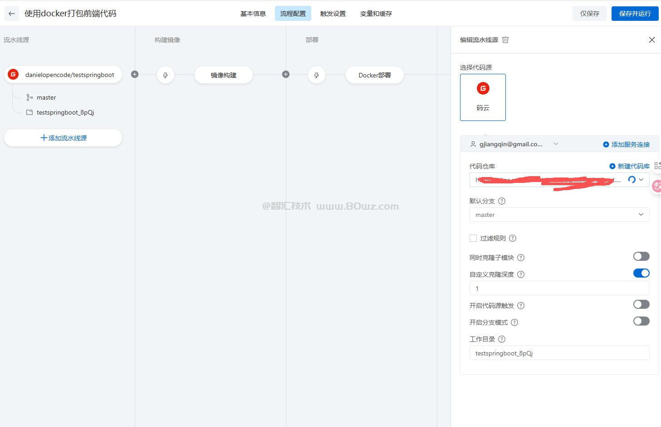Click the back arrow next to pipeline title
Image resolution: width=661 pixels, height=427 pixels.
[x=12, y=14]
